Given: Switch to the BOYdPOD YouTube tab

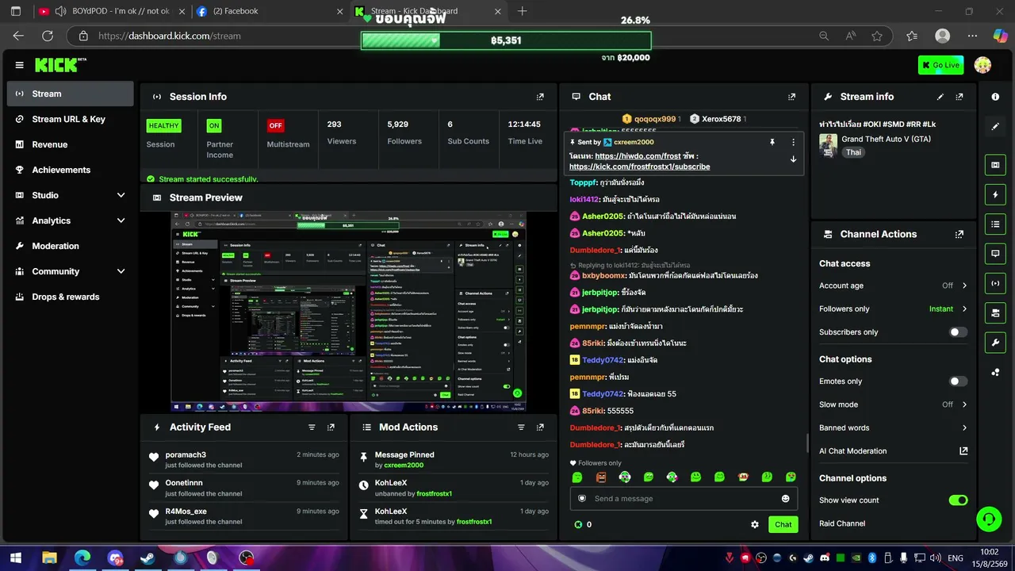Looking at the screenshot, I should [x=111, y=11].
